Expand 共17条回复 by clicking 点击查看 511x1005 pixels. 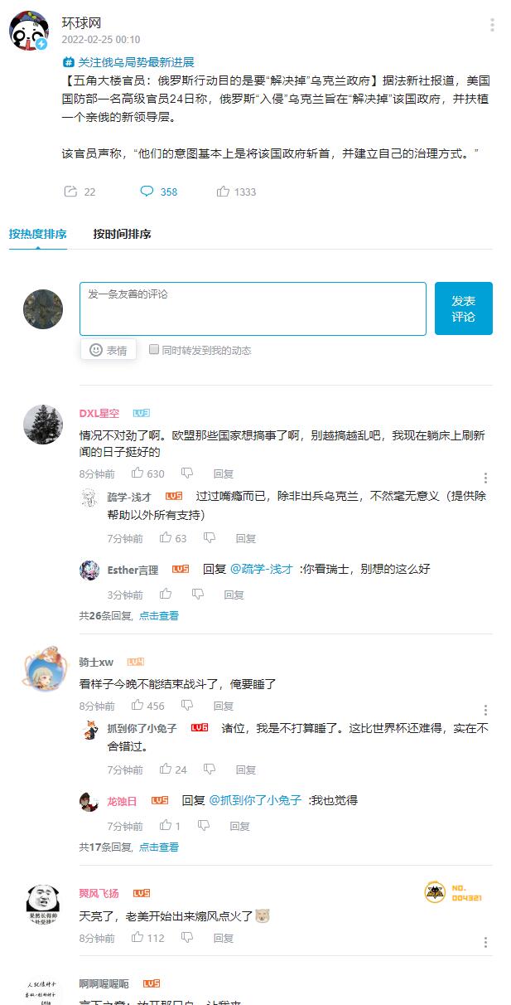pos(159,847)
